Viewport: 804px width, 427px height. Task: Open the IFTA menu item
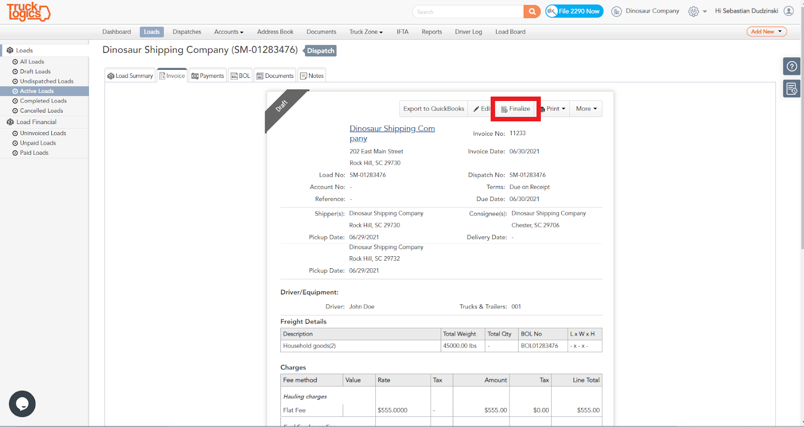pyautogui.click(x=403, y=32)
